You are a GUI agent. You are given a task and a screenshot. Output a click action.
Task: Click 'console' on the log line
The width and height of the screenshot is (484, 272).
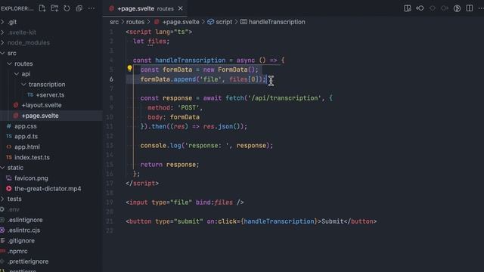[154, 146]
